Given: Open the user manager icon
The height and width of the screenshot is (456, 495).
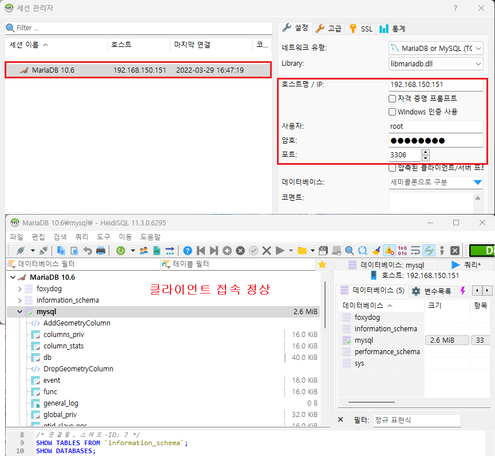Looking at the screenshot, I should pos(144,251).
